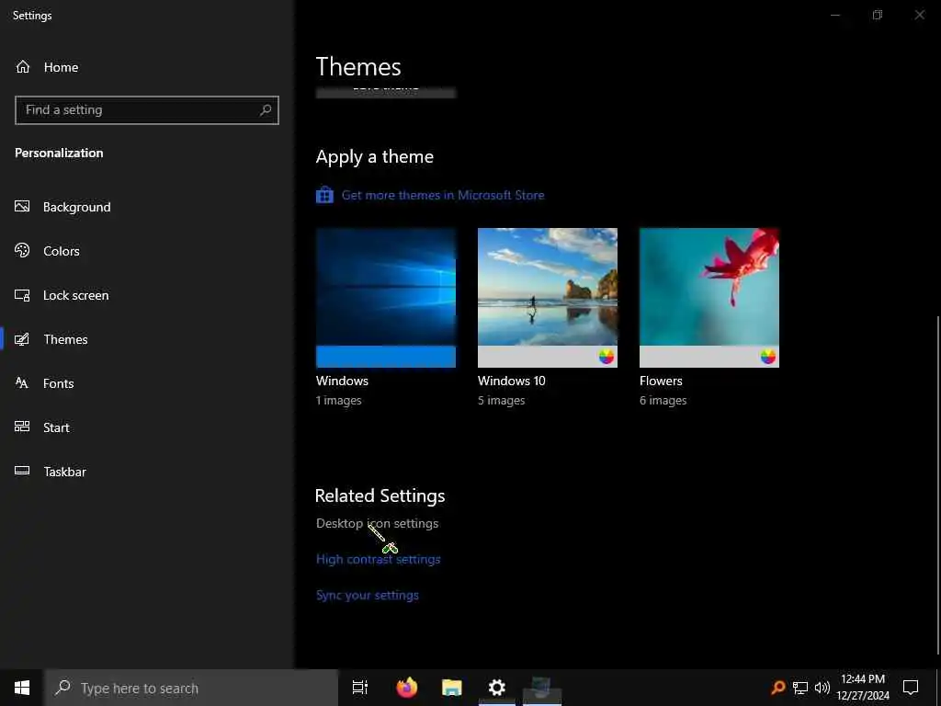Go to Start settings page

(x=56, y=427)
